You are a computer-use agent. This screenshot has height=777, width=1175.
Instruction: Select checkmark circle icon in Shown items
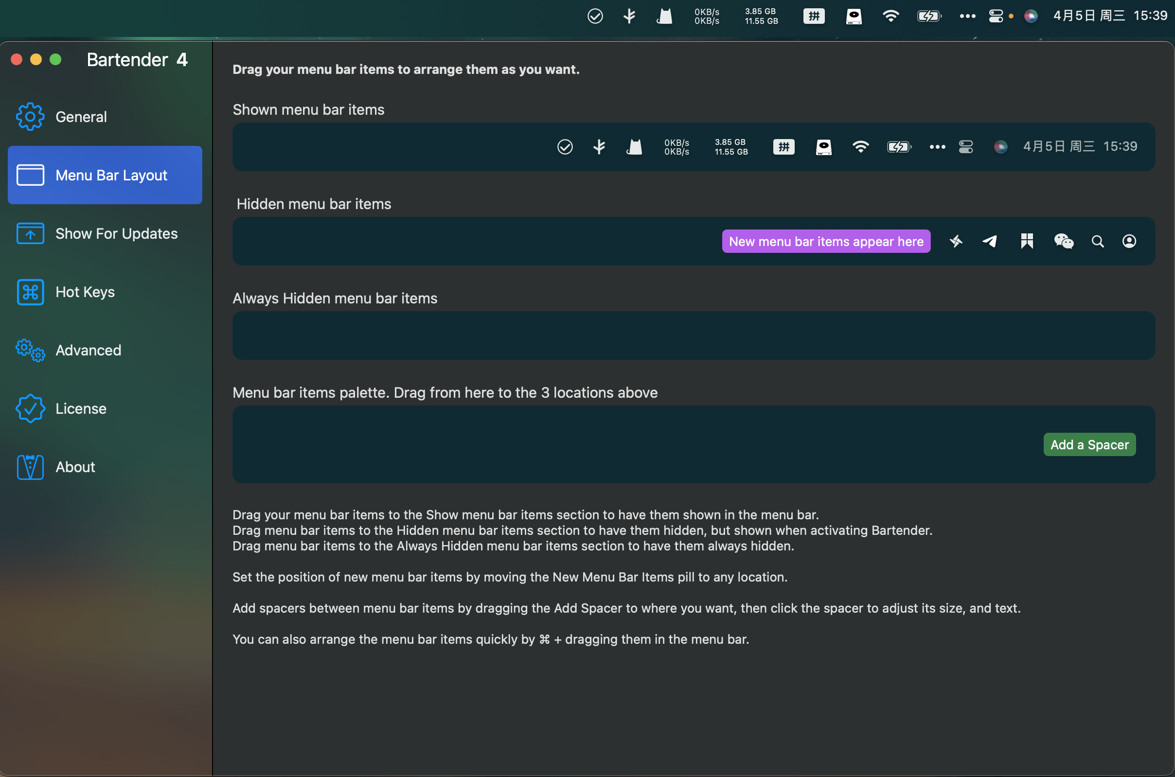tap(565, 147)
